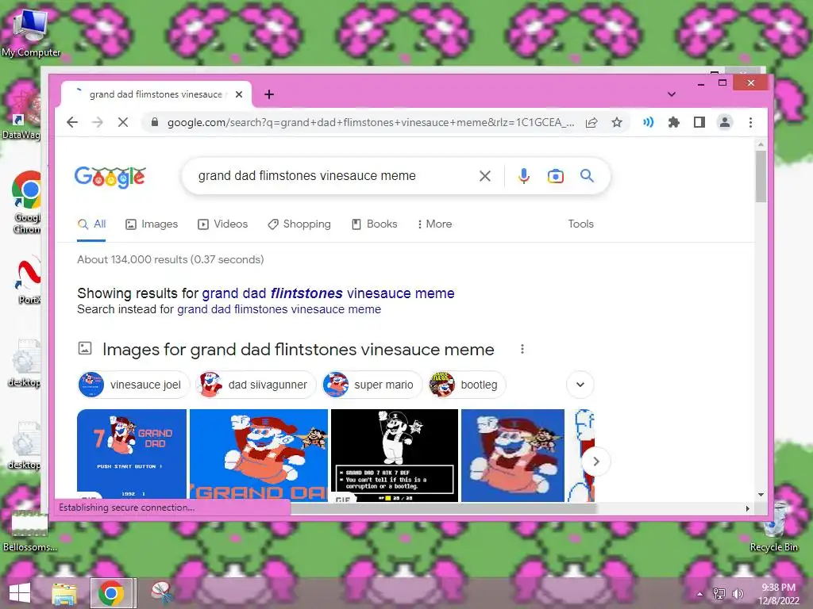Select the Bellossoms desktop file

(29, 530)
